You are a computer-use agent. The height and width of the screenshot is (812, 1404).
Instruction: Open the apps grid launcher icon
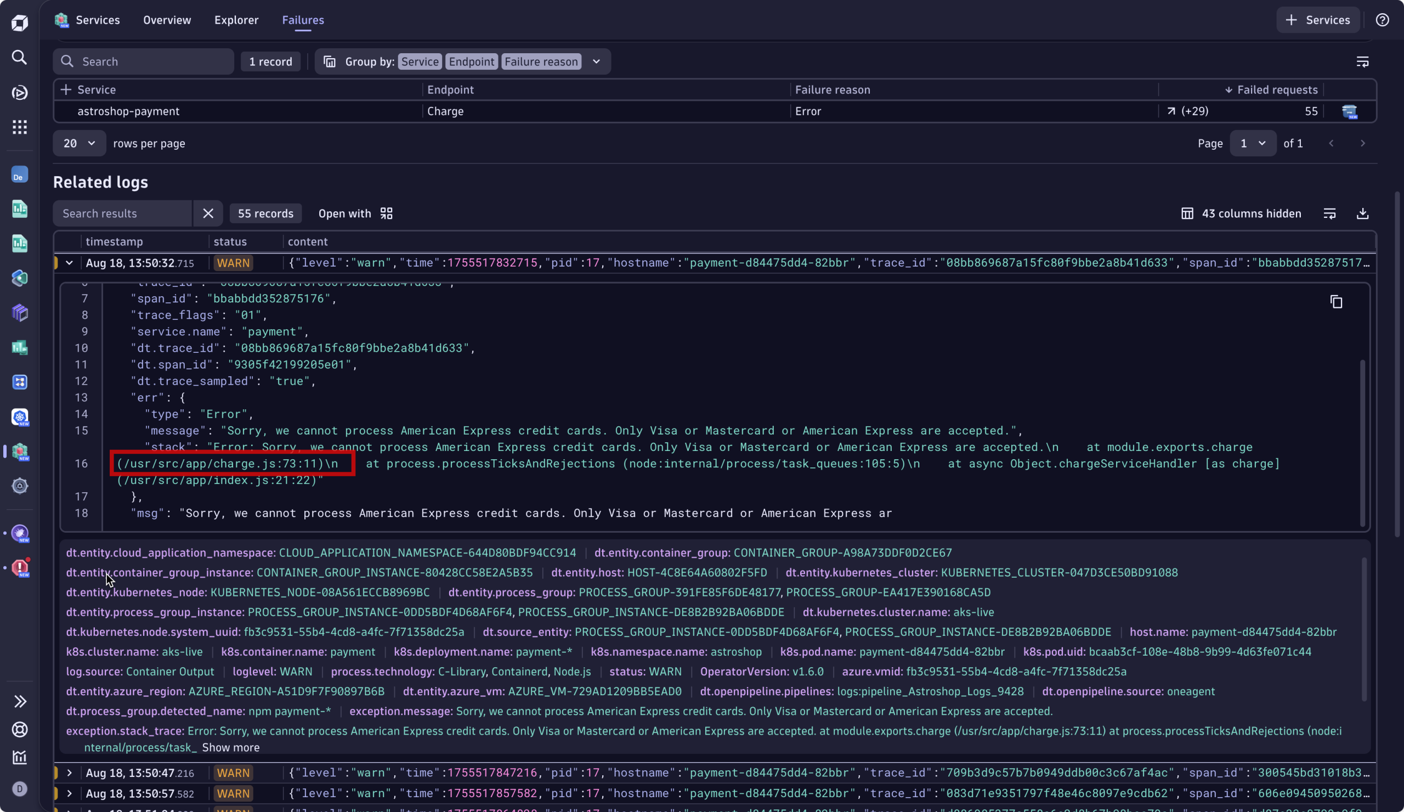[x=20, y=127]
